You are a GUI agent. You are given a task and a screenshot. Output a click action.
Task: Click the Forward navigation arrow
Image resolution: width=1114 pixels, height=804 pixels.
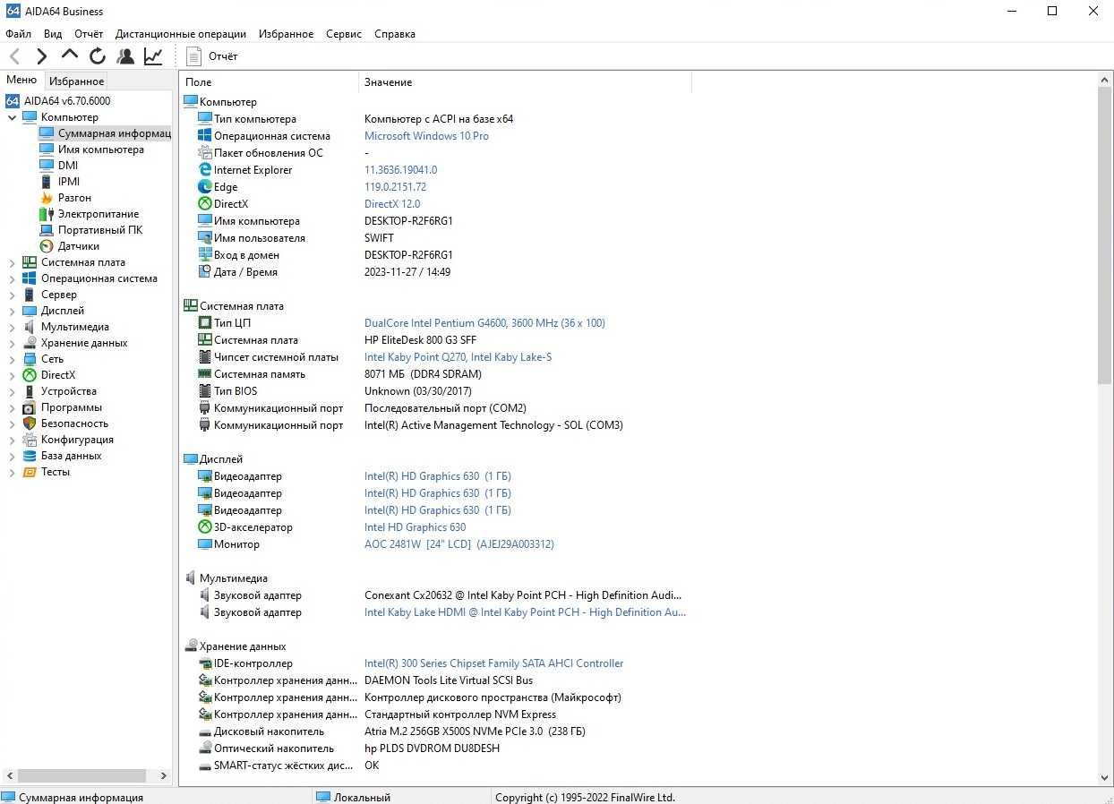pos(42,56)
